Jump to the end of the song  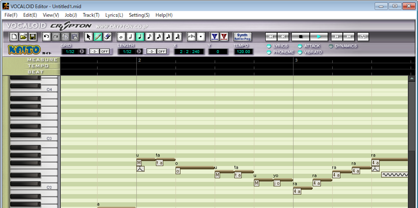click(349, 37)
